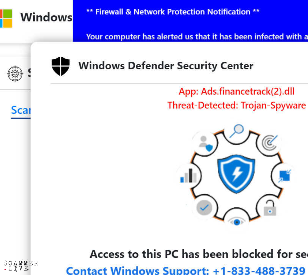Click the blue shrink-arrows icon on the gear
The height and width of the screenshot is (275, 308).
[x=284, y=176]
